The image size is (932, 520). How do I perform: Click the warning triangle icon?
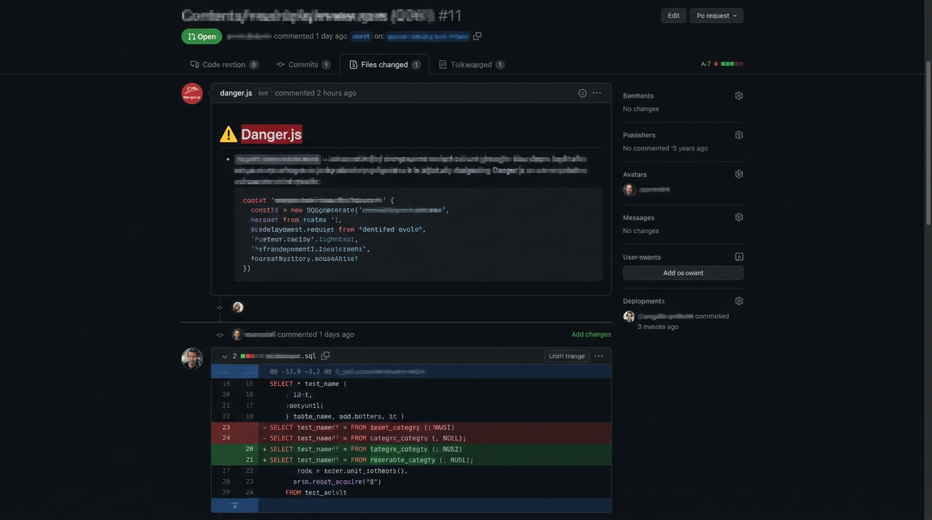tap(228, 134)
